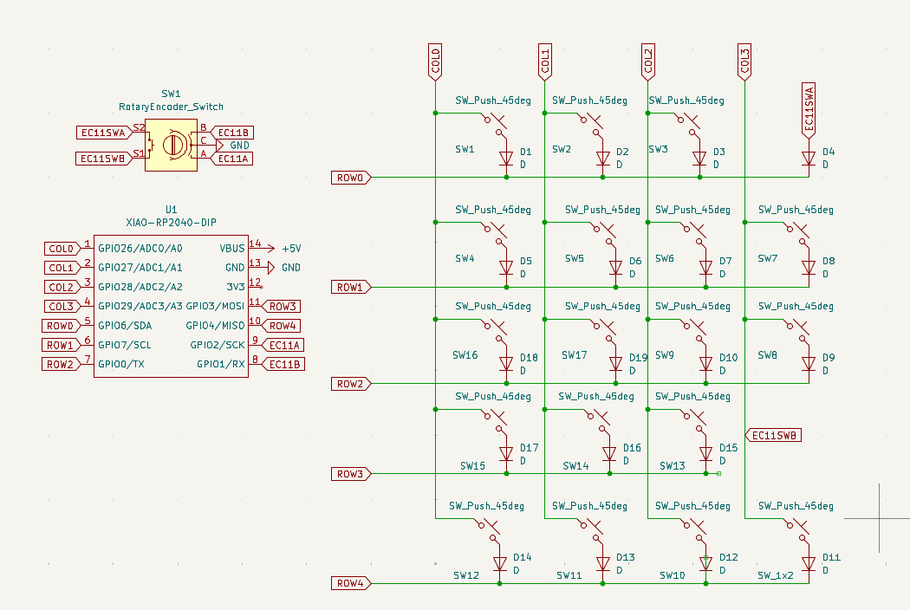Click the RotaryEncoder_Switch value text
Viewport: 910px width, 610px height.
click(x=171, y=107)
